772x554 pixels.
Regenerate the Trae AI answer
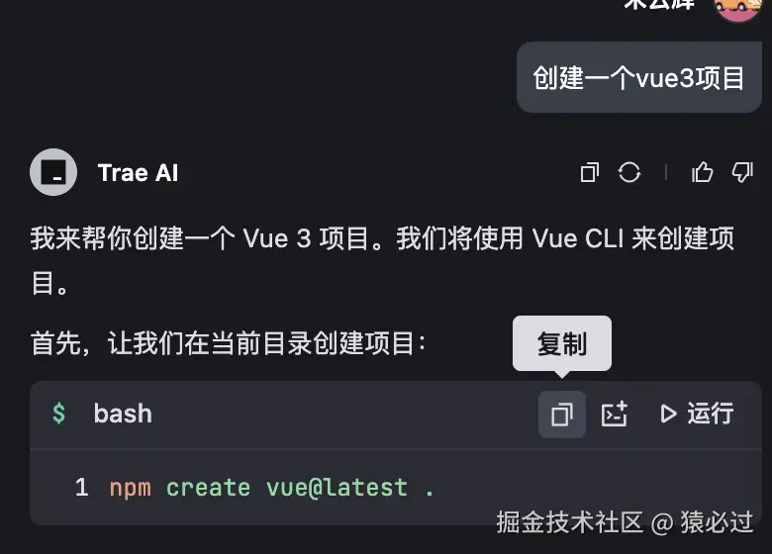629,173
